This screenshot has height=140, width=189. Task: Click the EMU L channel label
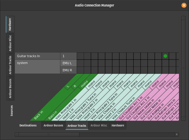[x=69, y=63]
